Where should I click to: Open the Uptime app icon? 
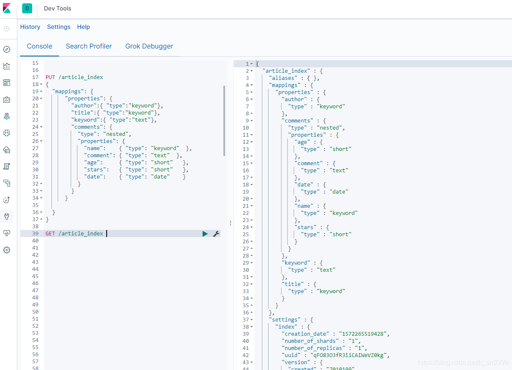point(6,200)
